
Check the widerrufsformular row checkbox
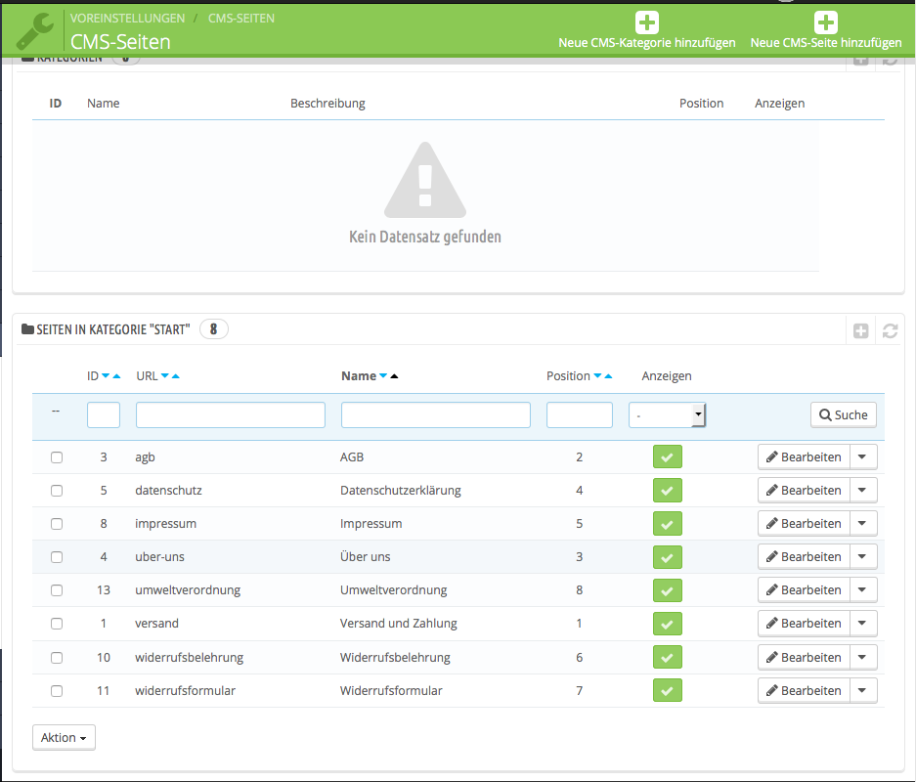click(x=57, y=691)
